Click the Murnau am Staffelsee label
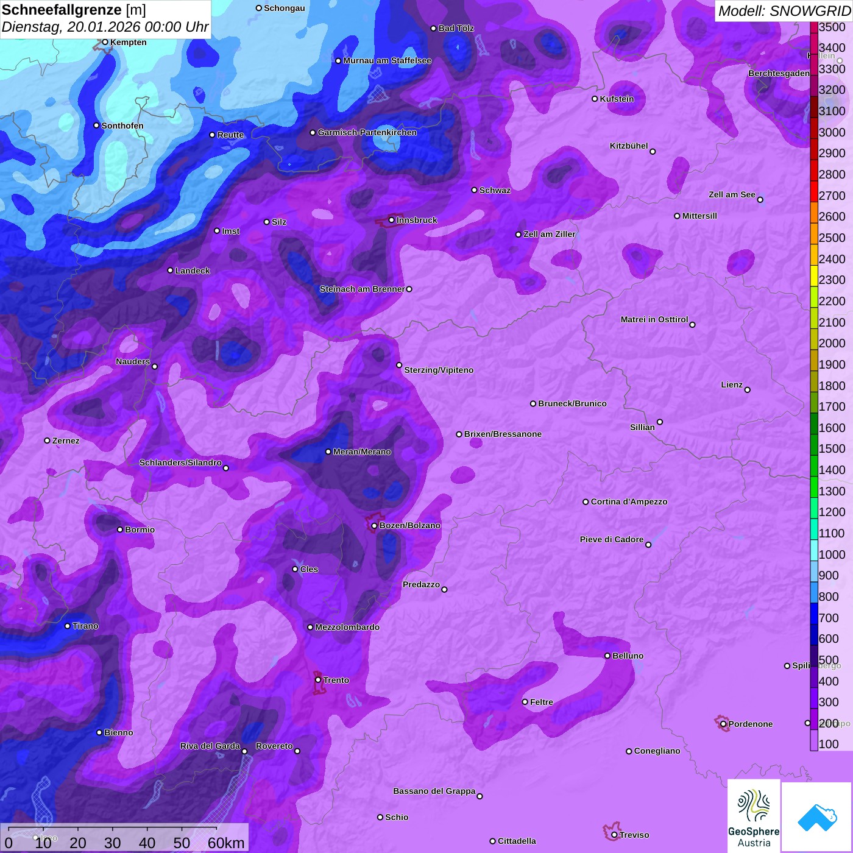 point(388,60)
